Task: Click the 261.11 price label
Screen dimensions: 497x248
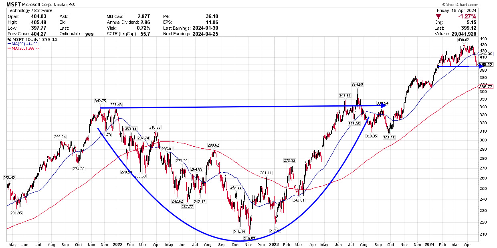Action: (265, 173)
